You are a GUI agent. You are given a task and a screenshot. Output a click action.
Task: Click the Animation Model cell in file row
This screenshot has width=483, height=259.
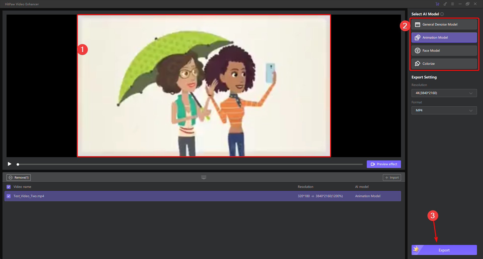368,196
